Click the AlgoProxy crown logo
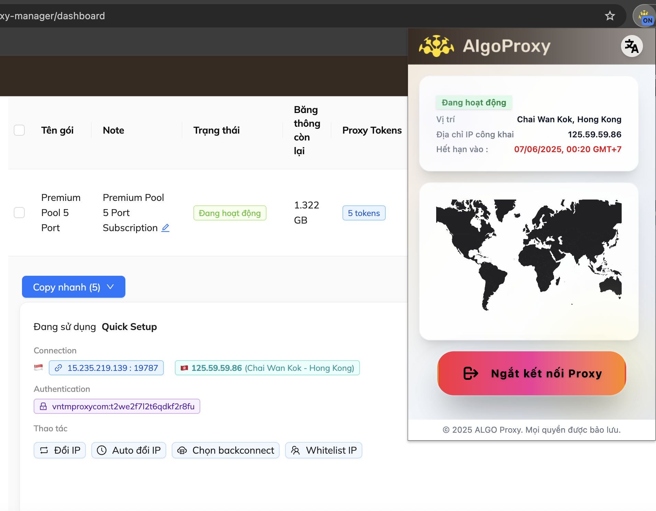This screenshot has width=656, height=511. coord(436,46)
